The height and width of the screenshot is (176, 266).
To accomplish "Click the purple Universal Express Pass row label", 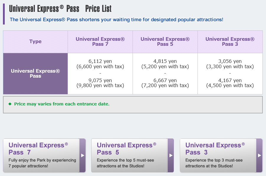I will (x=35, y=74).
